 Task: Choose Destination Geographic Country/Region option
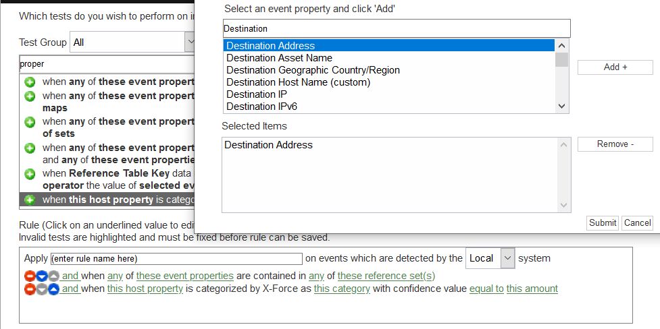(x=313, y=70)
